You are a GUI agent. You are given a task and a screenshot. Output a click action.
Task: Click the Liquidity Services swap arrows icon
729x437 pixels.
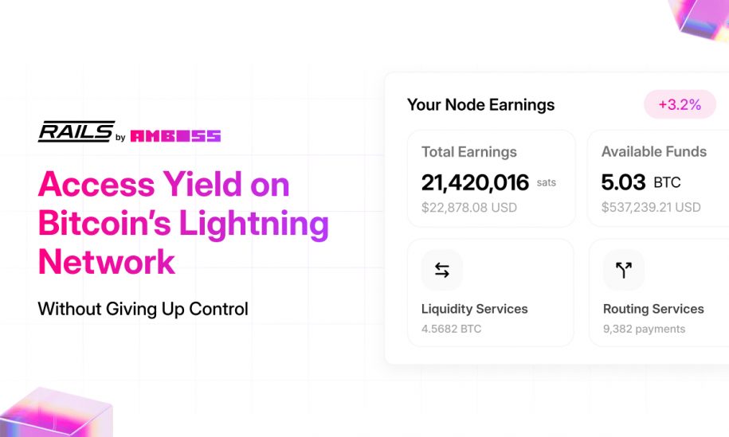(441, 270)
